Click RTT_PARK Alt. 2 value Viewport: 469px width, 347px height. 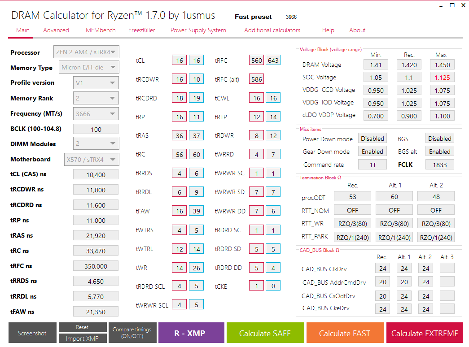[436, 238]
